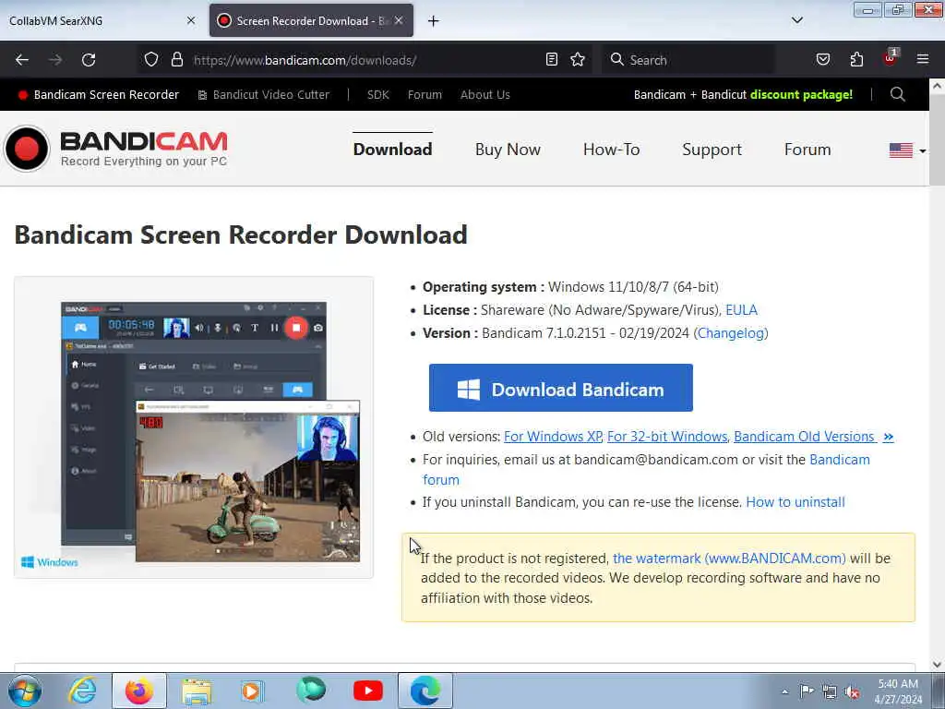The width and height of the screenshot is (945, 709).
Task: Open the Pocket save icon
Action: click(x=822, y=60)
